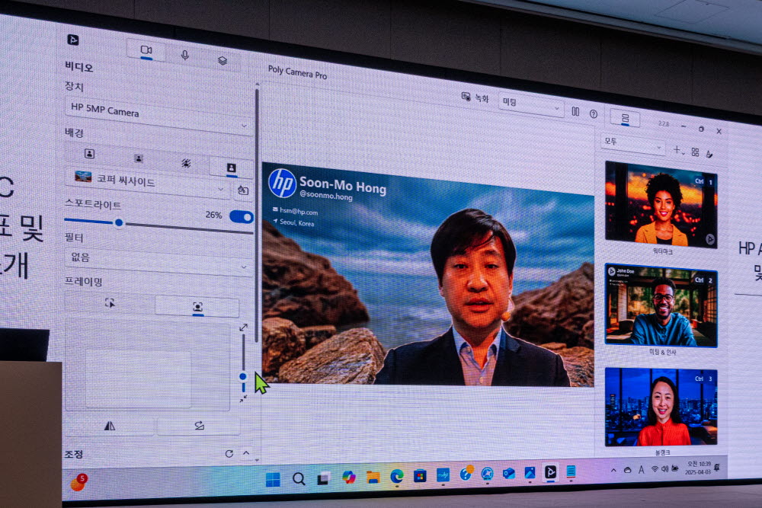Open the Photos app taskbar icon

pyautogui.click(x=530, y=472)
